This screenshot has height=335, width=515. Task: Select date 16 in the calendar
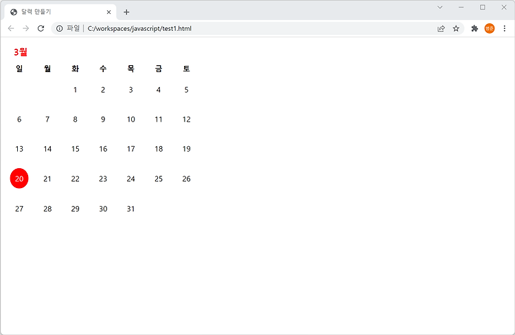[x=103, y=149]
